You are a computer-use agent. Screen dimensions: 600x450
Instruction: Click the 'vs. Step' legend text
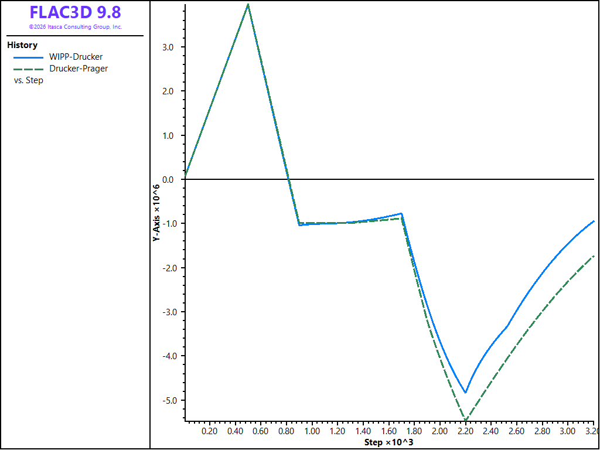tap(29, 81)
